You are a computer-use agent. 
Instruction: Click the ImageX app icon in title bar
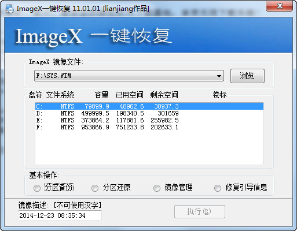[9, 9]
